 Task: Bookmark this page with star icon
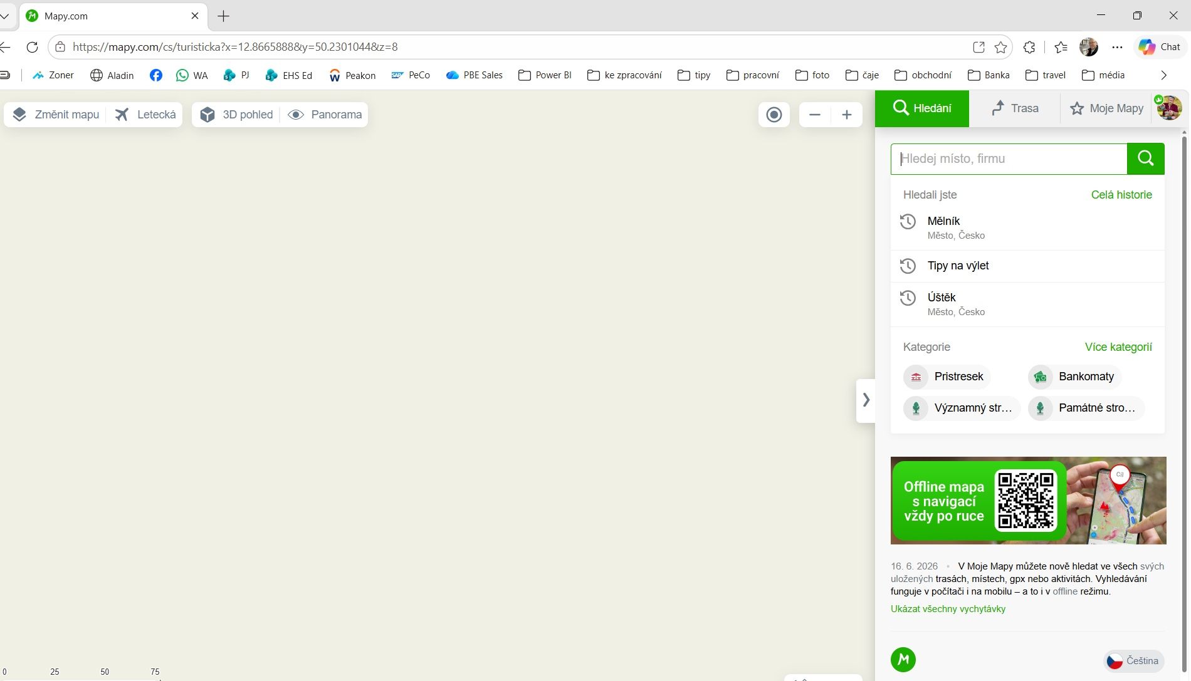(1000, 47)
